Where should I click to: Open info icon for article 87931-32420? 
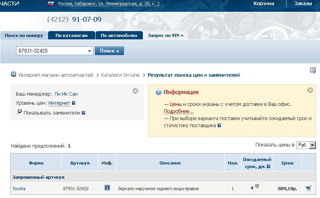(107, 188)
